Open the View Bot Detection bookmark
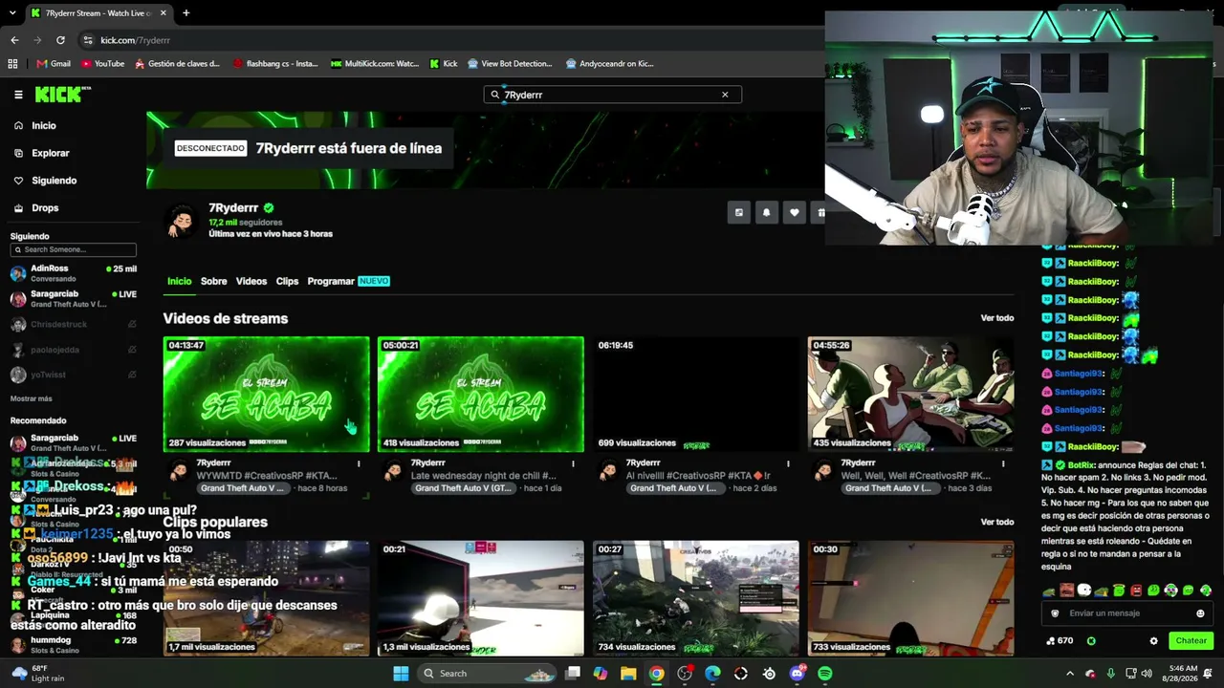The width and height of the screenshot is (1224, 688). click(x=510, y=64)
